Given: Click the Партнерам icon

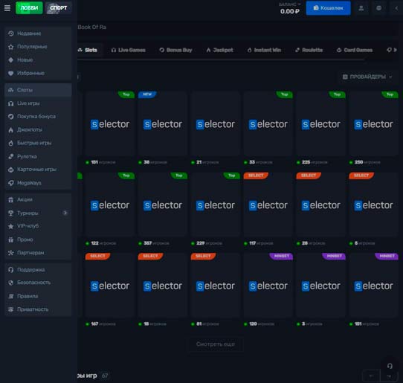Looking at the screenshot, I should [11, 253].
